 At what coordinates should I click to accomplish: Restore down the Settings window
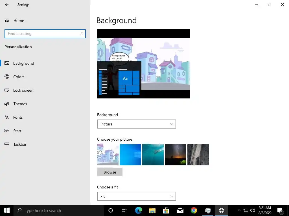click(270, 4)
